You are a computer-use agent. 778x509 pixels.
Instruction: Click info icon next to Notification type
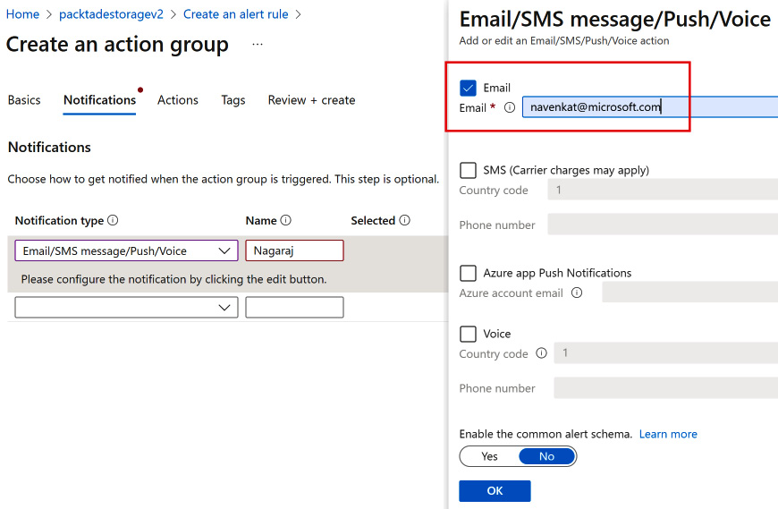113,221
